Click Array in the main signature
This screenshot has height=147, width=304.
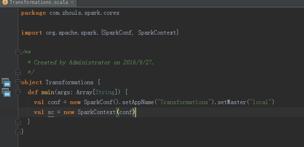(x=84, y=92)
